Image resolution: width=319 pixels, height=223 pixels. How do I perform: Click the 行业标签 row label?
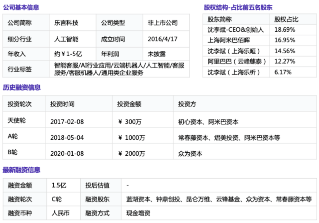(x=20, y=69)
